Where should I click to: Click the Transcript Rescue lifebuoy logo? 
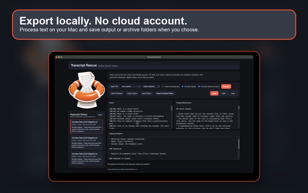click(87, 90)
